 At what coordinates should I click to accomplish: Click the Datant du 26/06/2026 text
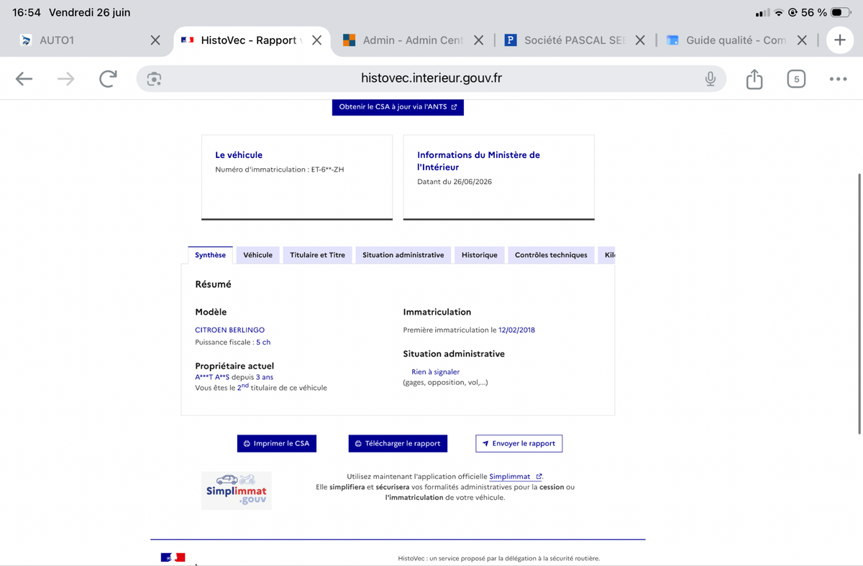pyautogui.click(x=455, y=182)
